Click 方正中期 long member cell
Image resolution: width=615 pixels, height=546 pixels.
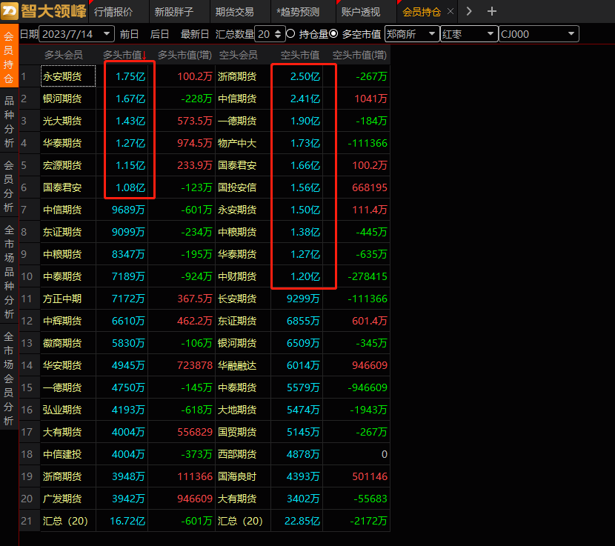[68, 299]
